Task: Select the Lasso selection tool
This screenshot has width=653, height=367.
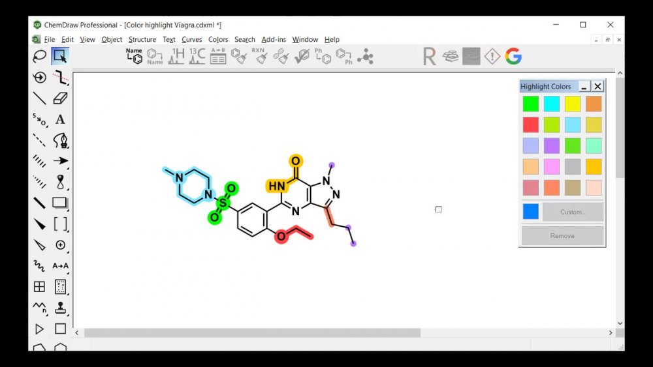Action: click(39, 56)
